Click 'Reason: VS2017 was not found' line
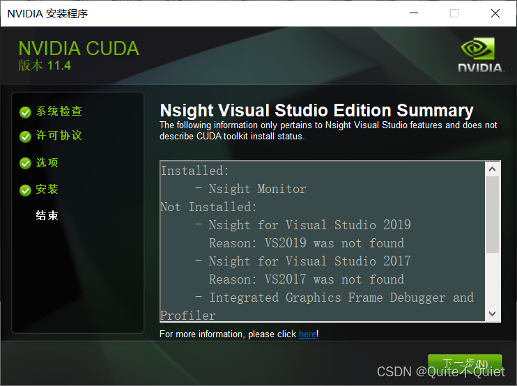This screenshot has height=386, width=517. (x=307, y=279)
